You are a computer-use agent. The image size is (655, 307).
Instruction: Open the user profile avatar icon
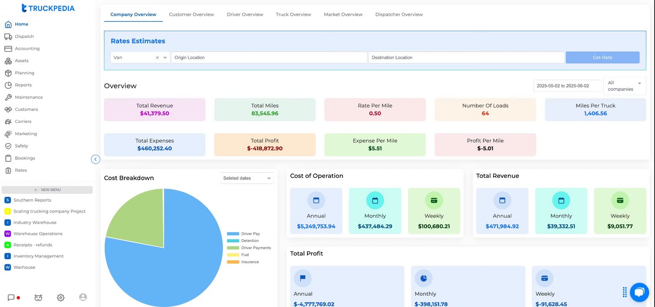click(x=83, y=297)
